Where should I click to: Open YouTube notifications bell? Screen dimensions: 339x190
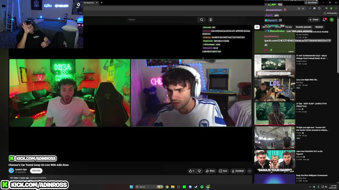(324, 20)
